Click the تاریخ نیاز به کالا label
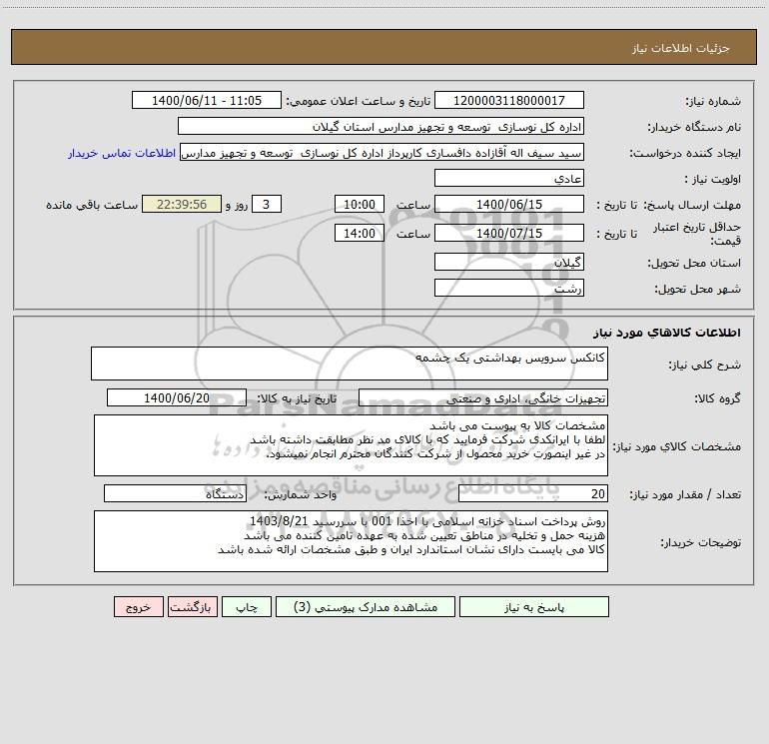This screenshot has height=744, width=769. point(297,398)
